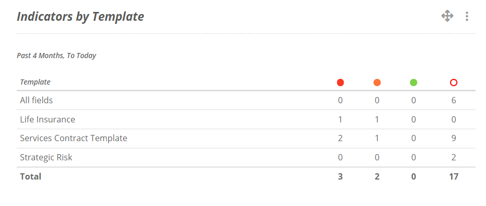Click the solid red indicator column icon
Image resolution: width=486 pixels, height=206 pixels.
click(x=340, y=83)
